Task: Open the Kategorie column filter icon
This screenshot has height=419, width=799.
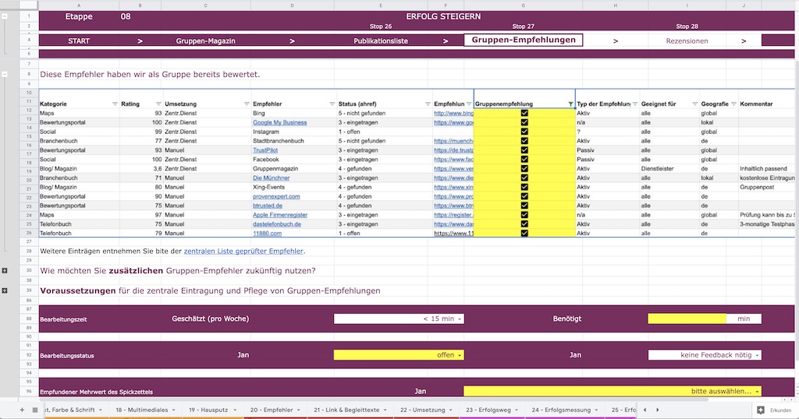Action: pos(115,104)
